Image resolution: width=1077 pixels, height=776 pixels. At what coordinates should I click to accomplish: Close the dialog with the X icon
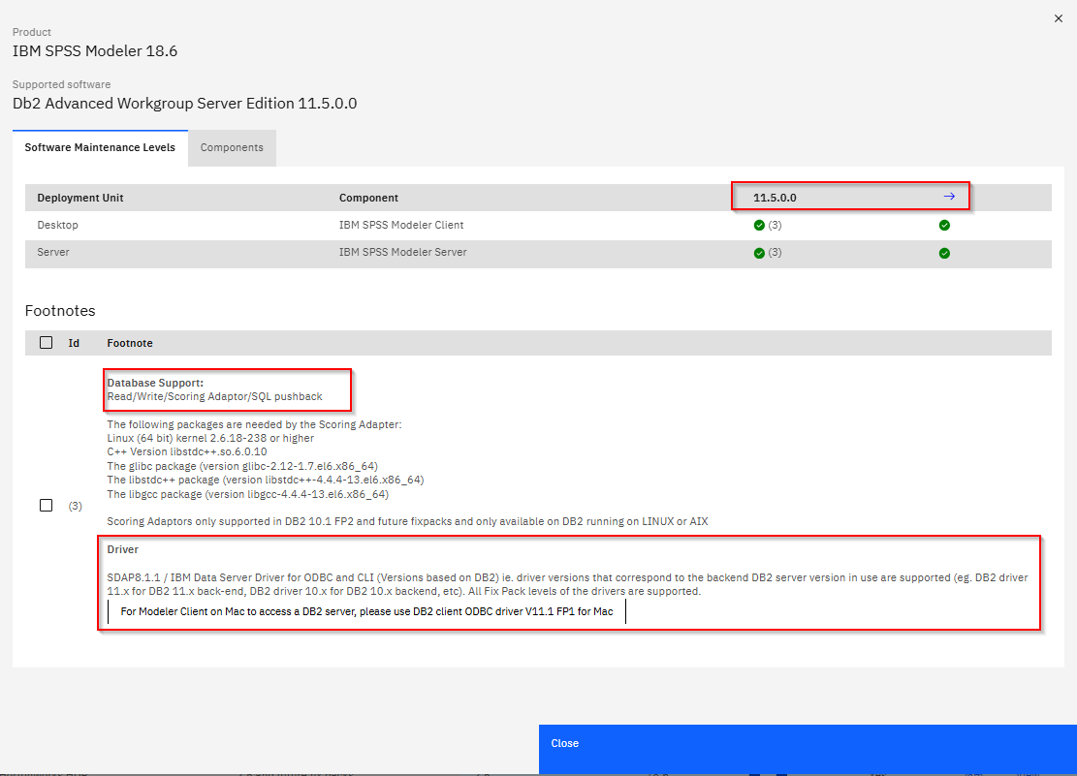[x=1058, y=18]
